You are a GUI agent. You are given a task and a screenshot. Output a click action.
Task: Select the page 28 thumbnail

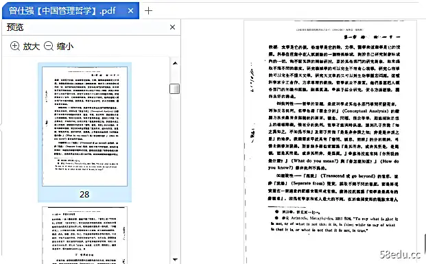pos(84,126)
